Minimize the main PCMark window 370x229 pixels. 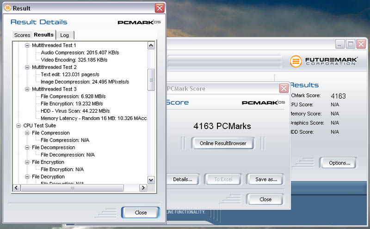339,44
